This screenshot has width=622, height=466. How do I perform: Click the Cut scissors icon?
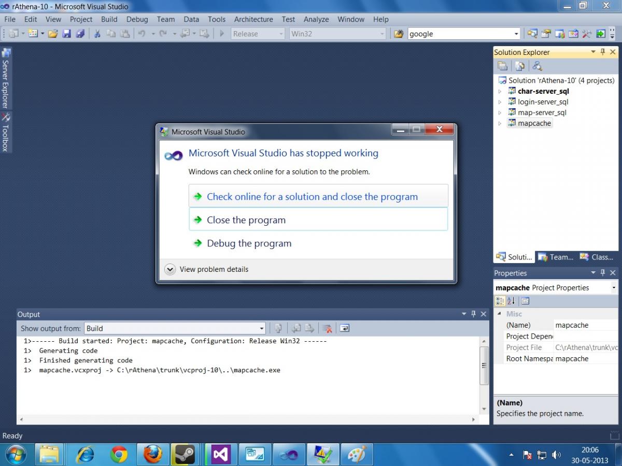(x=96, y=34)
